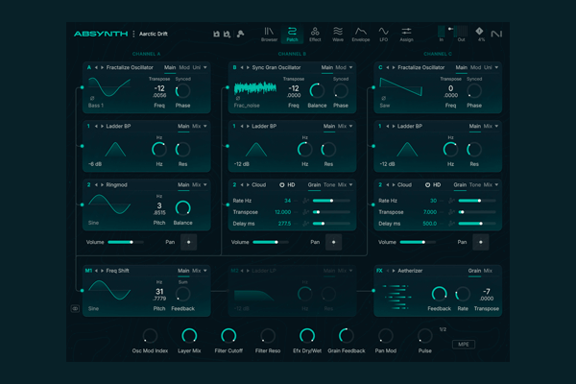
Task: Open the LFO page
Action: tap(384, 35)
